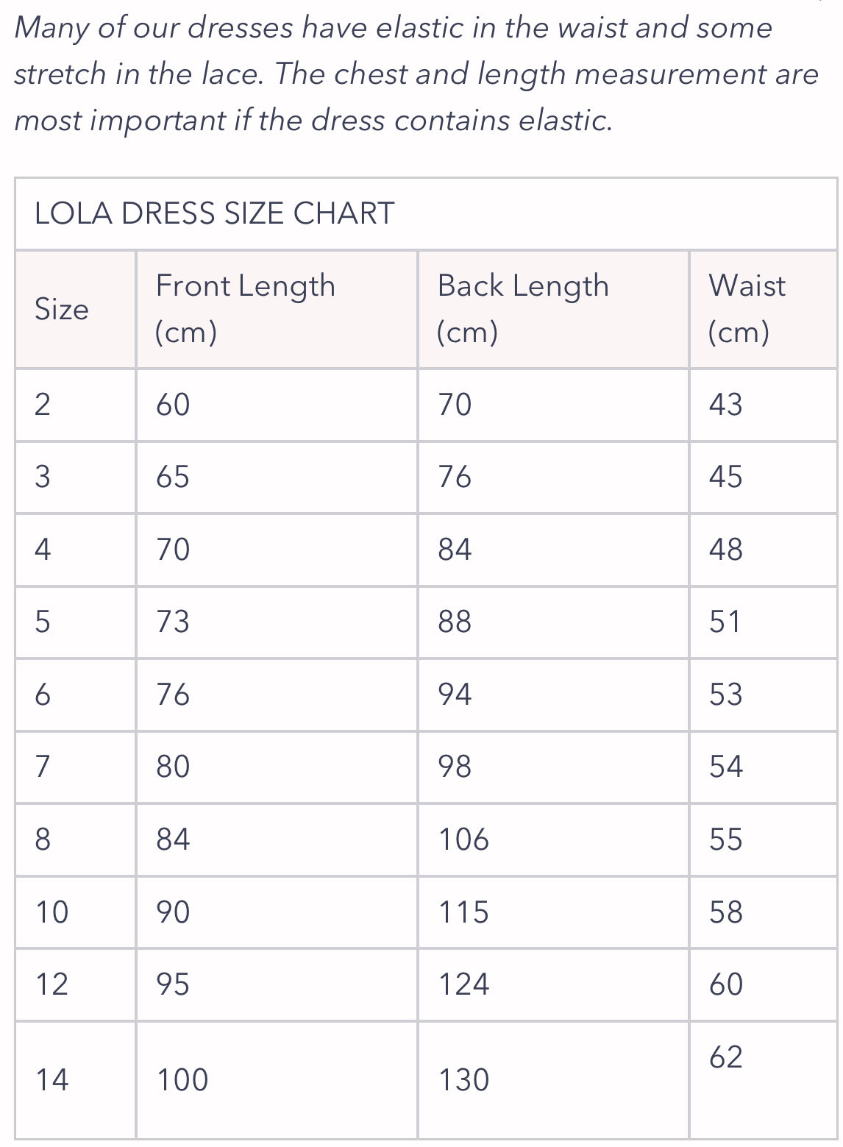The image size is (843, 1147).
Task: Select waist value 43
Action: (726, 405)
